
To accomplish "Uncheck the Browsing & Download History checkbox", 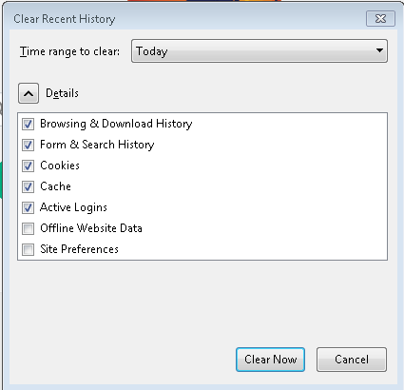I will [x=28, y=124].
